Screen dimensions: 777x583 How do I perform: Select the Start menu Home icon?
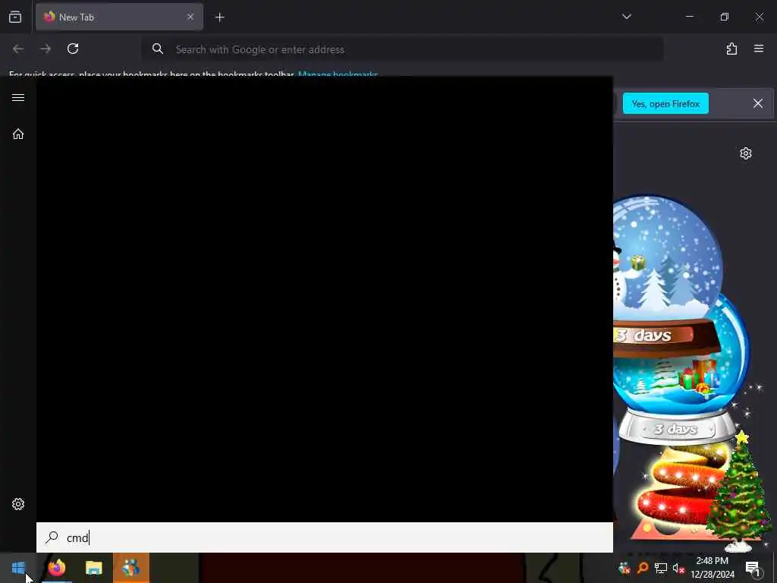18,134
